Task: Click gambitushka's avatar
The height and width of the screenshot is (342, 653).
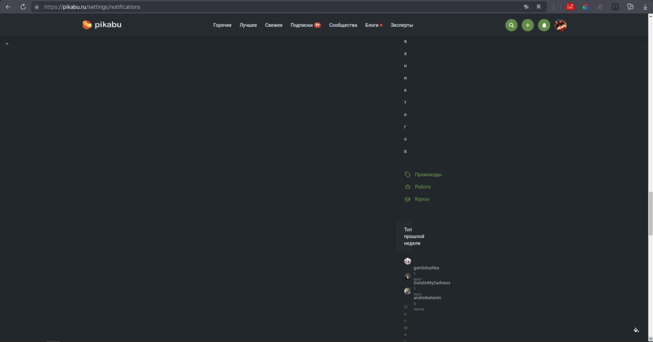Action: (x=408, y=261)
